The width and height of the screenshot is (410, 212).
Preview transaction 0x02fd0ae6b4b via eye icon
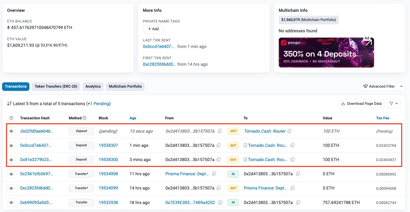[11, 131]
